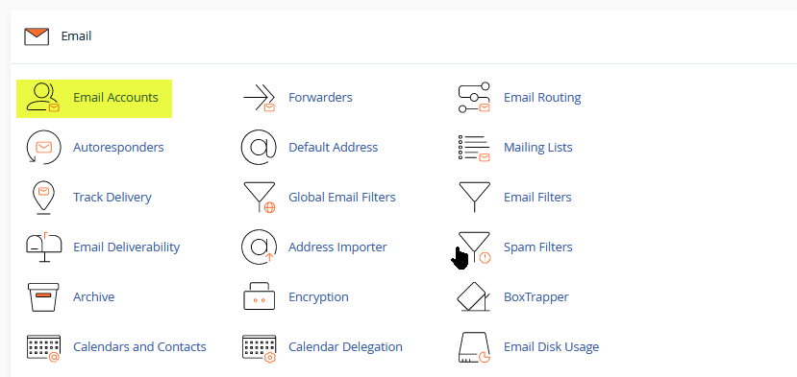The image size is (797, 377).
Task: Click the Address Importer icon
Action: [259, 247]
